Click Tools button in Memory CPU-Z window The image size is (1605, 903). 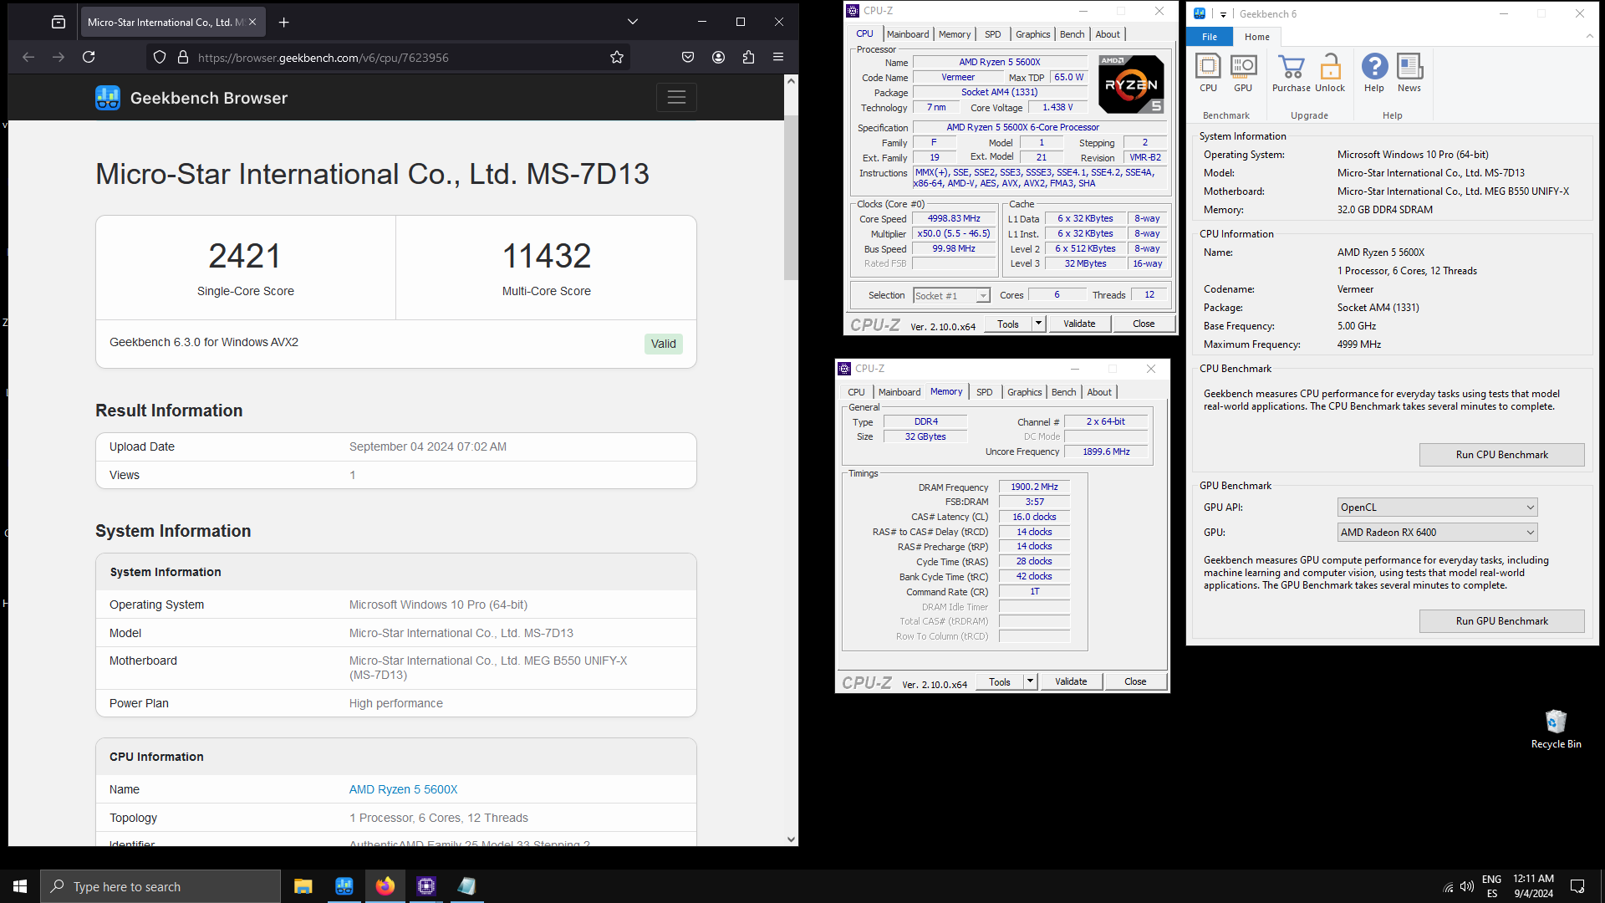(999, 681)
